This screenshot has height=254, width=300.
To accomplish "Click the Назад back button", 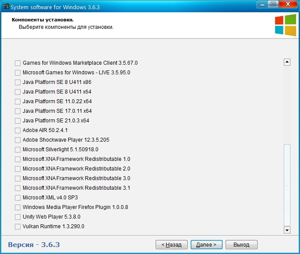I will tap(171, 245).
